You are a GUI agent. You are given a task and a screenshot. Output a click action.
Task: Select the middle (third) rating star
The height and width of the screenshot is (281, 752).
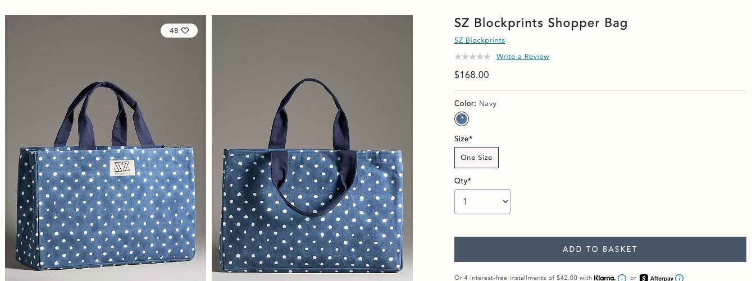click(x=472, y=57)
